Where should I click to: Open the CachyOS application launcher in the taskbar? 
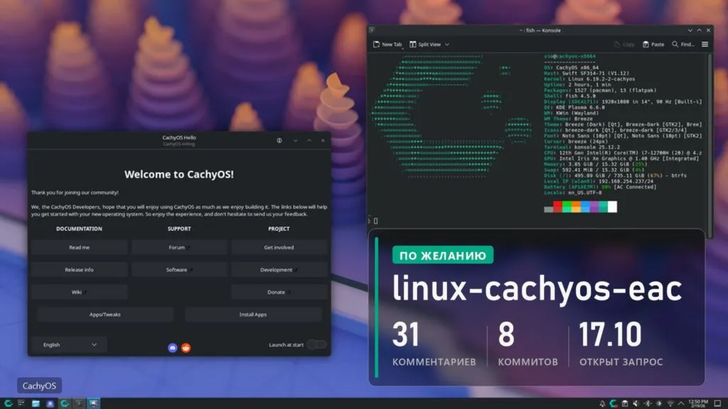click(9, 403)
